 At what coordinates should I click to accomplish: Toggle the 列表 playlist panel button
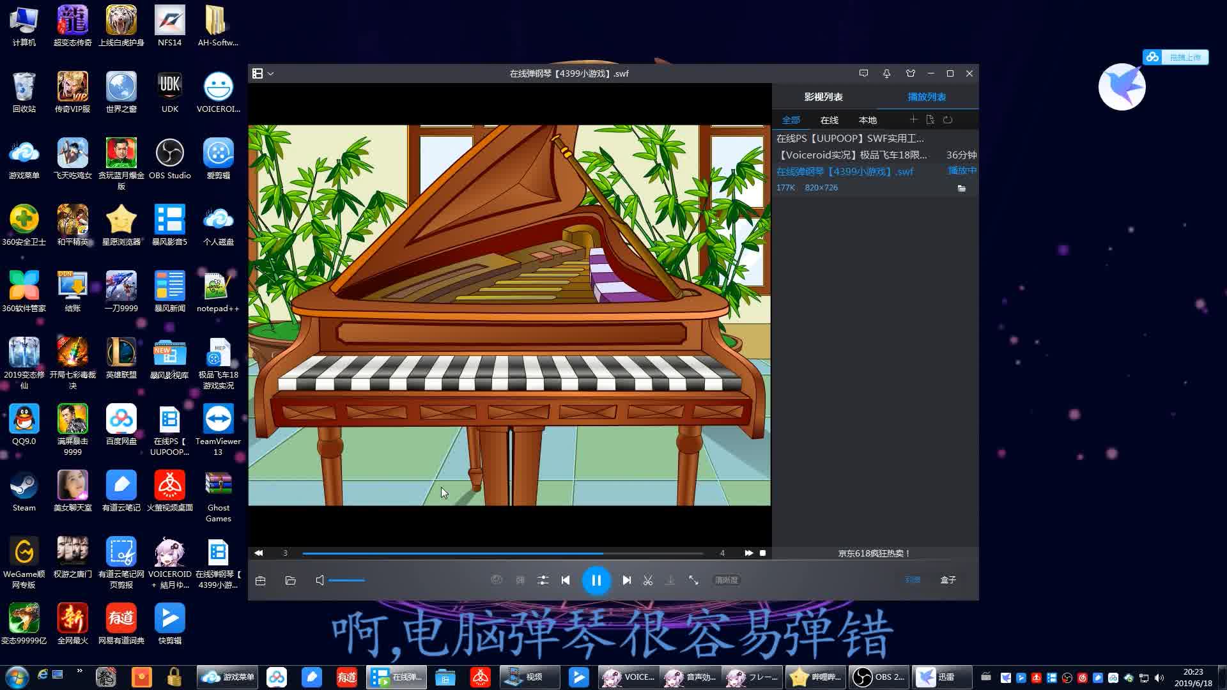pyautogui.click(x=913, y=580)
